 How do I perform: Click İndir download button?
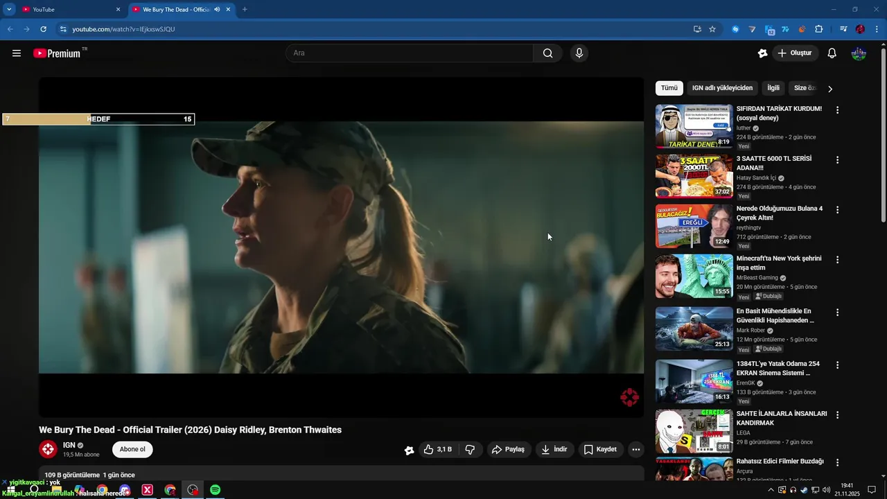click(554, 449)
